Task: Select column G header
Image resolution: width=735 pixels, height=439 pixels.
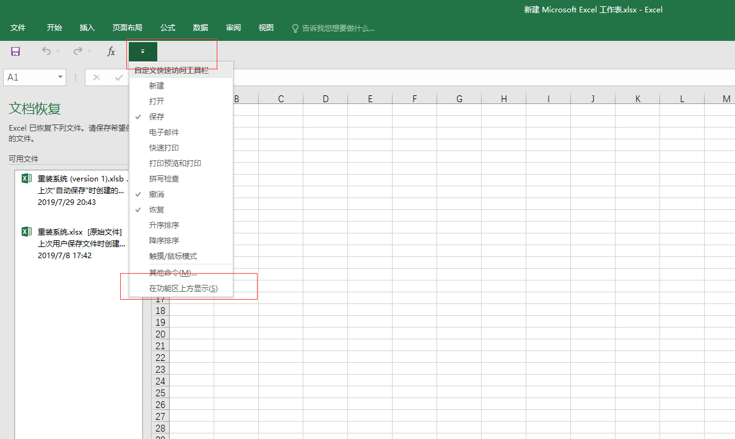Action: click(x=459, y=98)
